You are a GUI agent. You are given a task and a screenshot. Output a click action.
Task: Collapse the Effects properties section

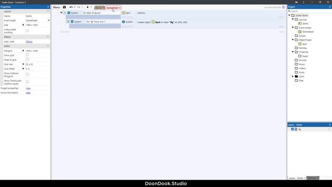48,37
